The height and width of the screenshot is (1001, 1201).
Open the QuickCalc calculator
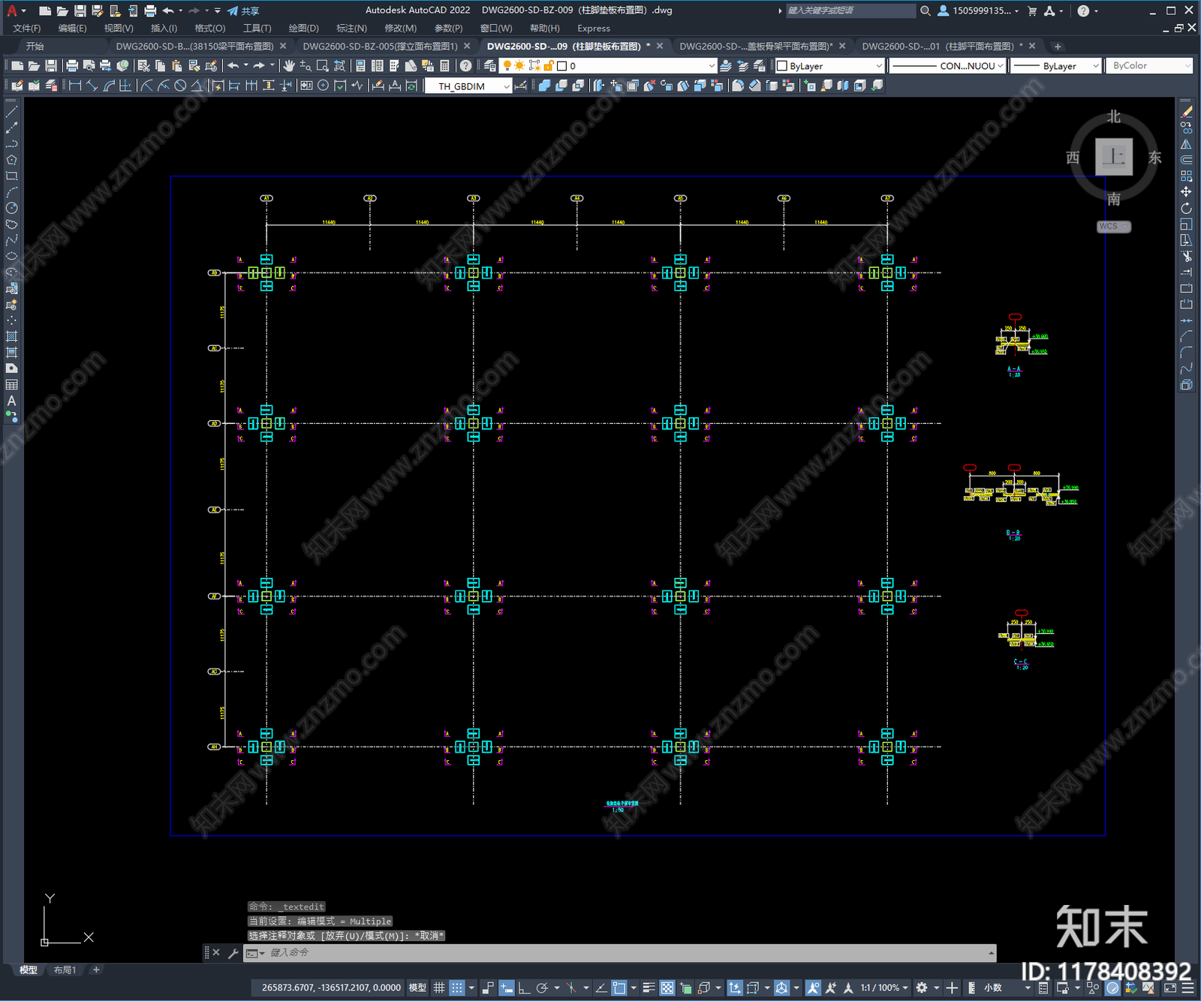pyautogui.click(x=444, y=66)
